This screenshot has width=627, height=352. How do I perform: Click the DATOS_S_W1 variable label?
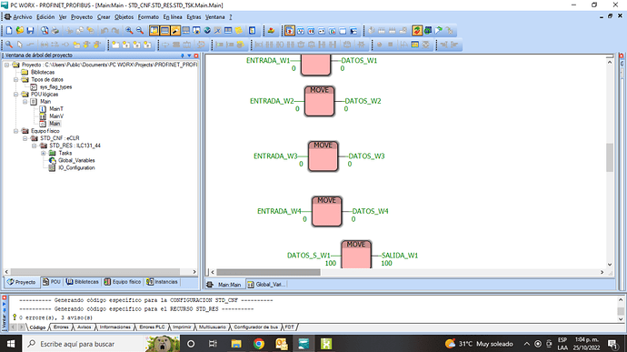click(x=309, y=255)
